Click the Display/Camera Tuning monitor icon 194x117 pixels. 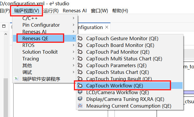(80, 99)
